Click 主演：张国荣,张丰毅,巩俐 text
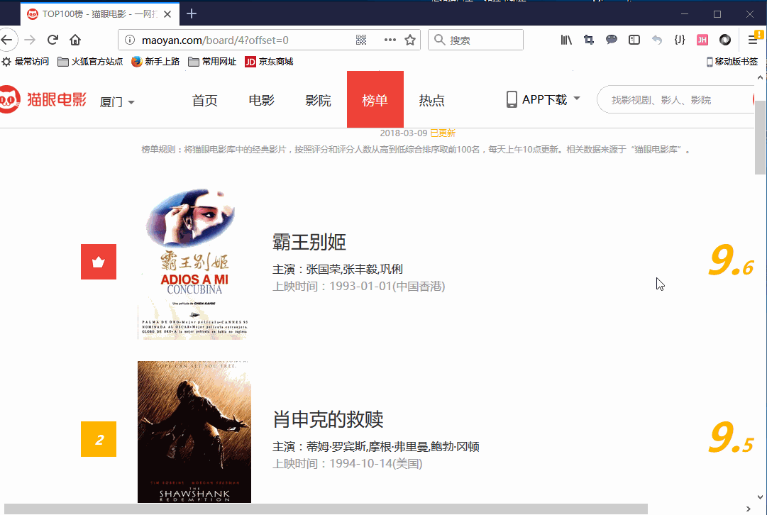The width and height of the screenshot is (767, 515). coord(338,269)
